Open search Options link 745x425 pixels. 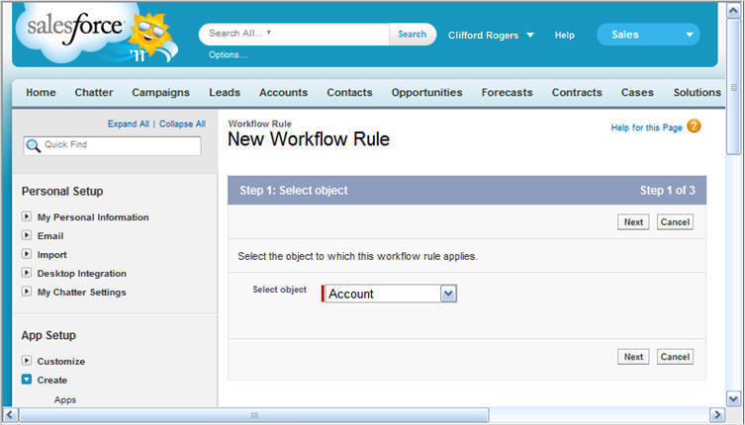click(x=228, y=54)
